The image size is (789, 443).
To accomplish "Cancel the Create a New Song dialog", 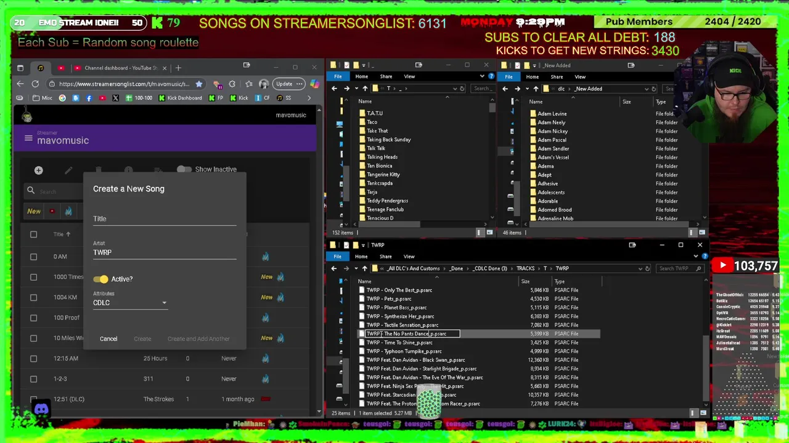I will point(108,339).
